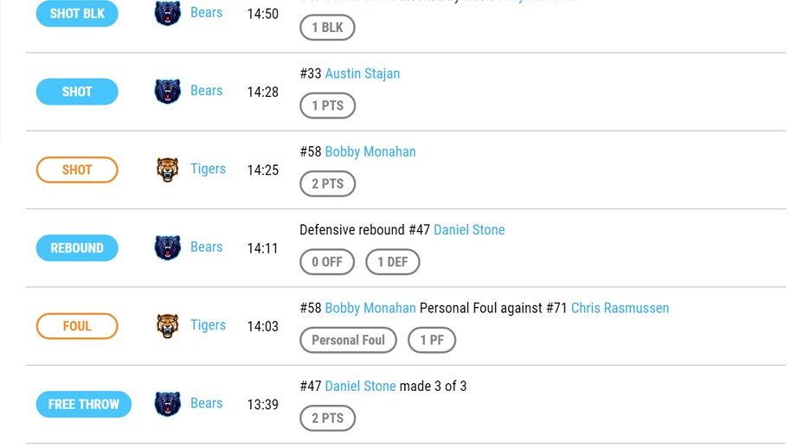Viewport: 797px width, 448px height.
Task: Click the Bears logo in the 14:11 row
Action: [167, 248]
